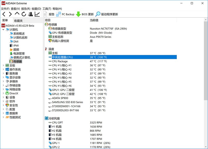Click the fan icon beside 冷却风扇
Image resolution: width=208 pixels, height=149 pixels.
point(47,118)
